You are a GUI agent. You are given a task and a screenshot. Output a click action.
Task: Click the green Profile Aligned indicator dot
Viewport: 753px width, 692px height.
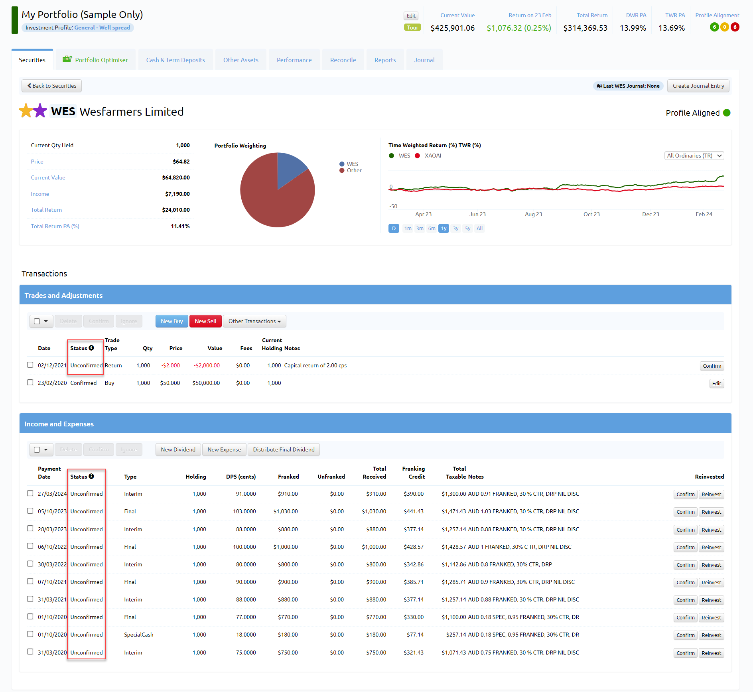pos(727,113)
